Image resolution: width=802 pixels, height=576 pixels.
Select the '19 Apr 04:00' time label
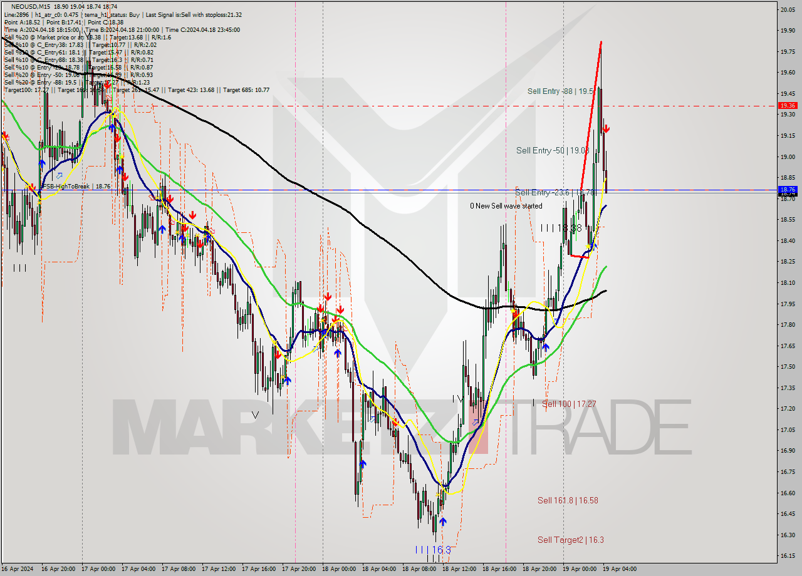pos(620,569)
